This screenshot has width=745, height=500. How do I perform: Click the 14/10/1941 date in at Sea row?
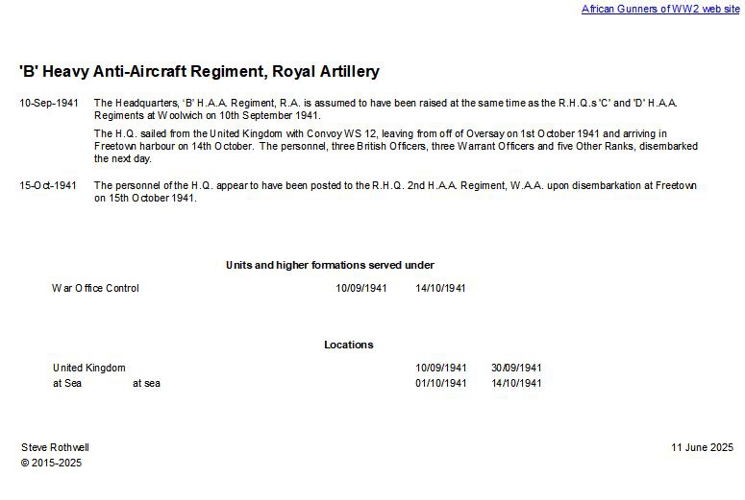[x=516, y=383]
